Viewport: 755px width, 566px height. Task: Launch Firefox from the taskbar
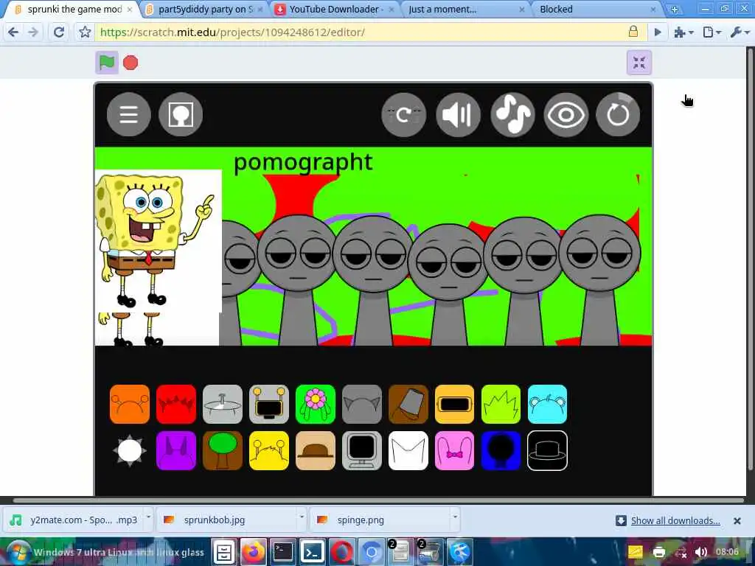click(254, 552)
